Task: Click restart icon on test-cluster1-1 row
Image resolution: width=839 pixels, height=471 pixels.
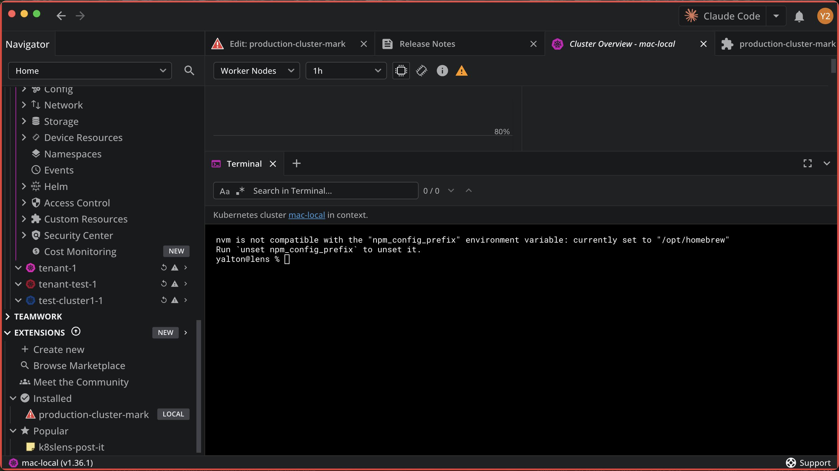Action: 164,300
